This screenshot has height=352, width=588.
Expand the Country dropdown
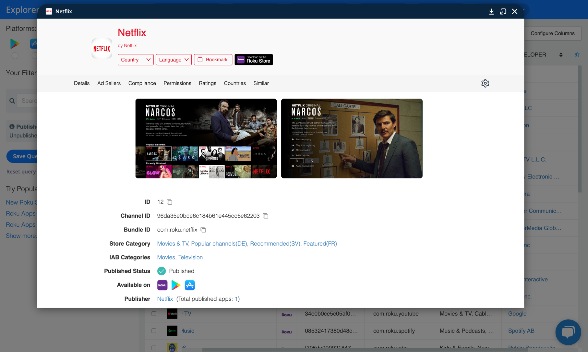[x=135, y=60]
